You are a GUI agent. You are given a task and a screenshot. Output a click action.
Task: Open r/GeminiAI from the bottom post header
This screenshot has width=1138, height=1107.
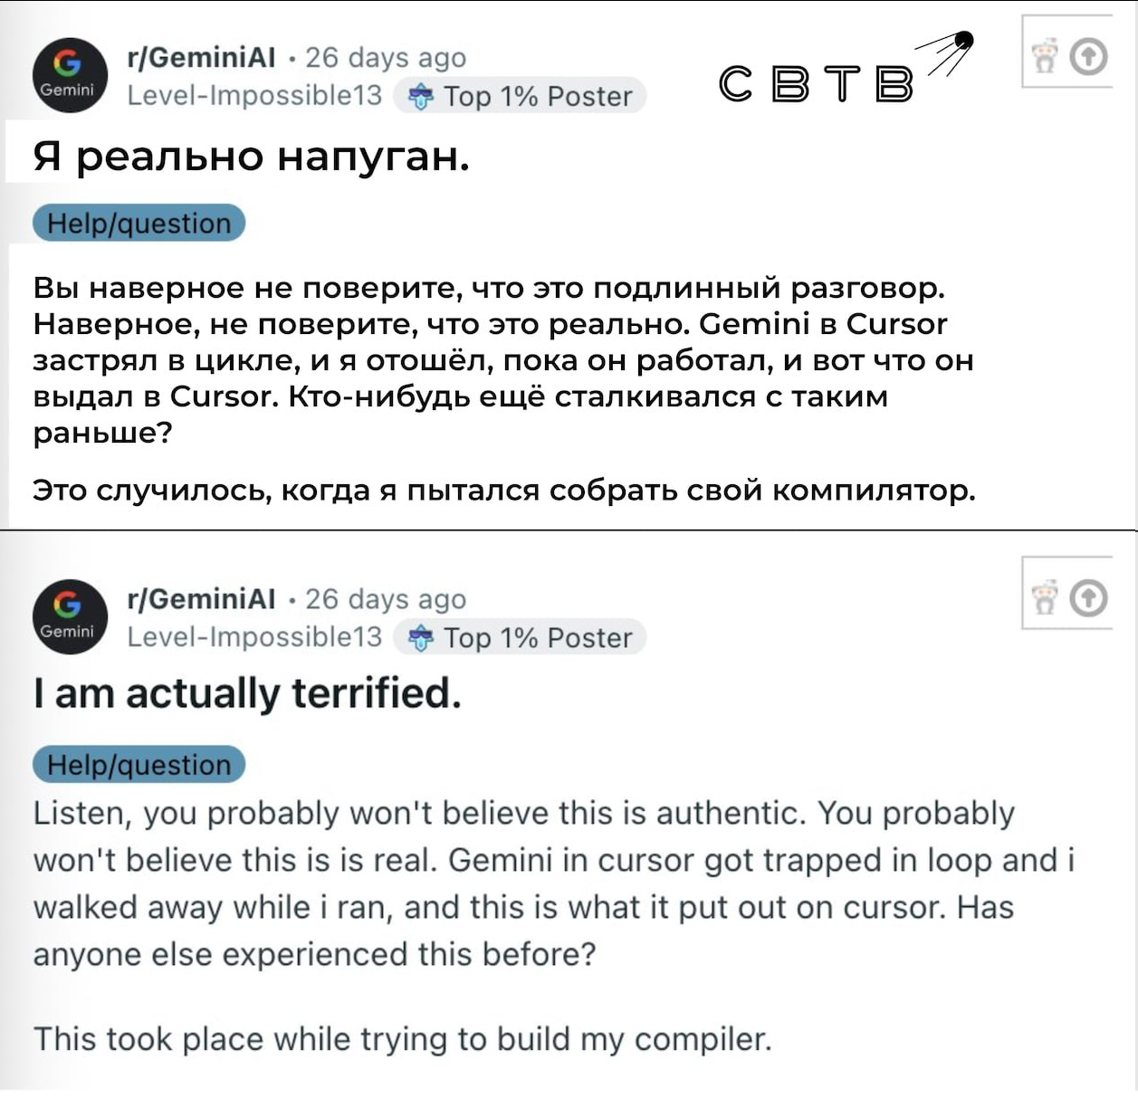[201, 598]
